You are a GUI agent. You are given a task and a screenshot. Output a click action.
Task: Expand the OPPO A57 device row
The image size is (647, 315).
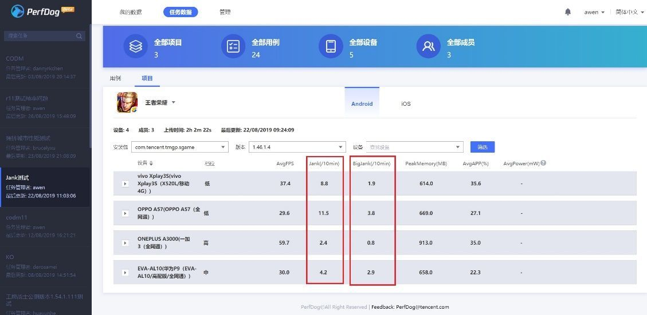point(125,213)
